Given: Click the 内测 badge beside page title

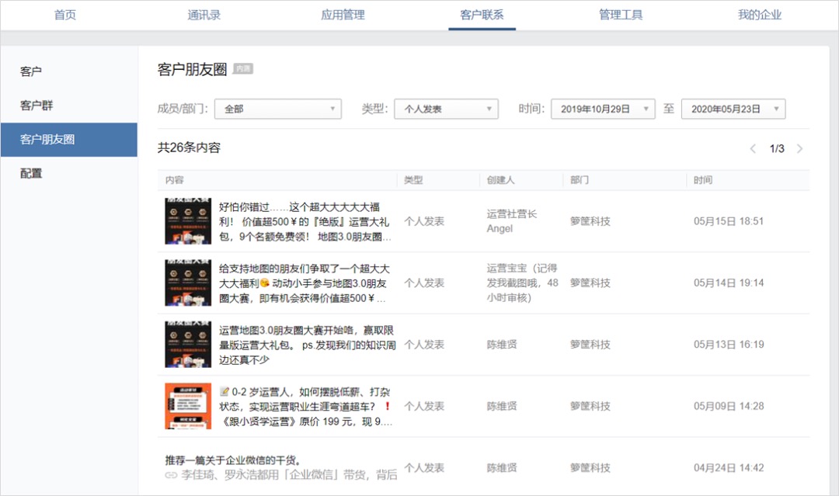Looking at the screenshot, I should tap(243, 69).
